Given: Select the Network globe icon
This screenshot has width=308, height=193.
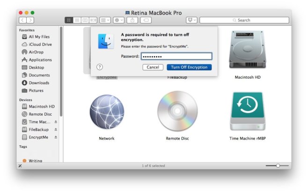Looking at the screenshot, I should point(107,111).
